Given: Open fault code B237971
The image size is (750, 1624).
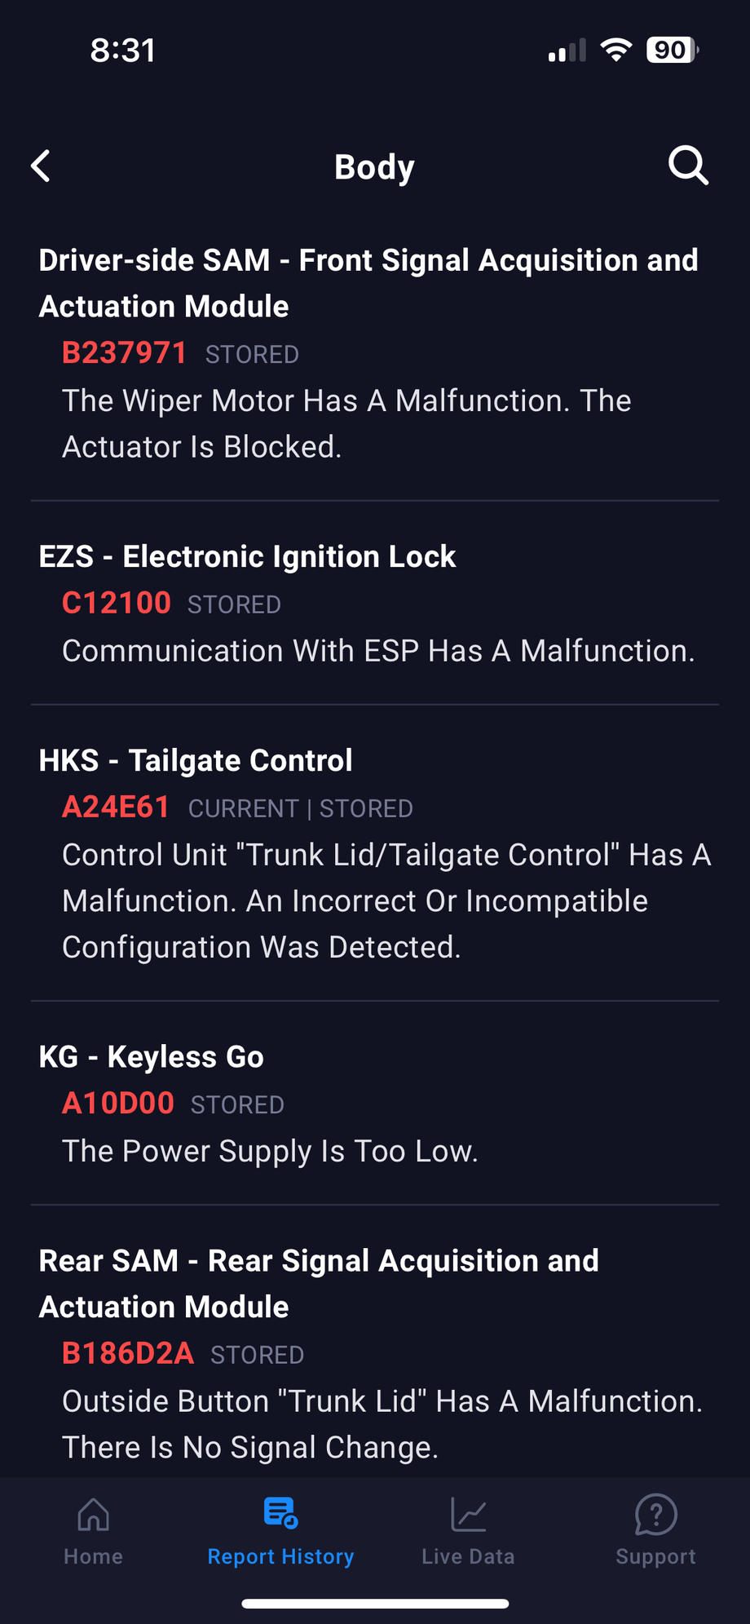Looking at the screenshot, I should pos(124,353).
